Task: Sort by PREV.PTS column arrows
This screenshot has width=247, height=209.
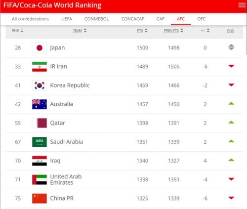Action: [182, 31]
